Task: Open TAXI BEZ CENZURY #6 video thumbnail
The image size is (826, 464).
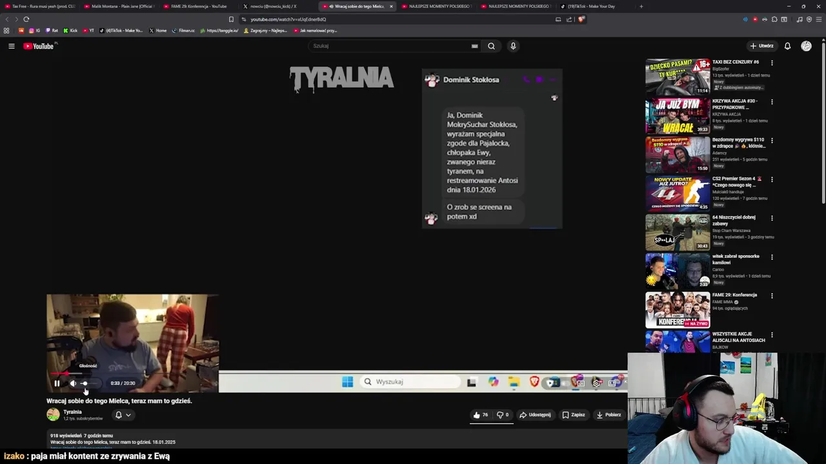Action: coord(678,77)
